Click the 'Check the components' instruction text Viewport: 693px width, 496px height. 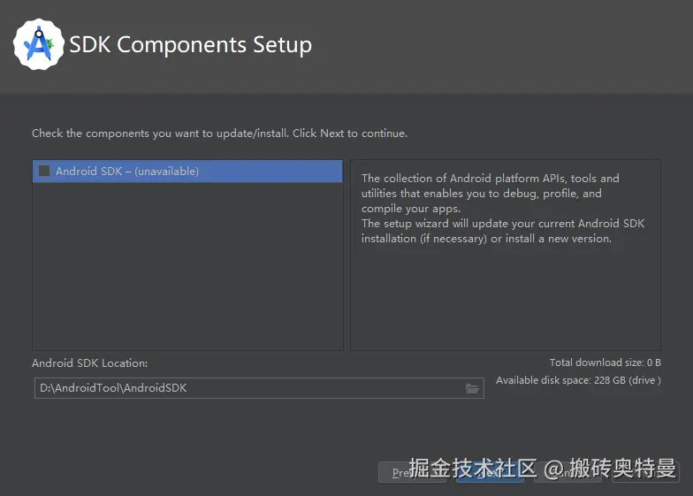coord(219,134)
